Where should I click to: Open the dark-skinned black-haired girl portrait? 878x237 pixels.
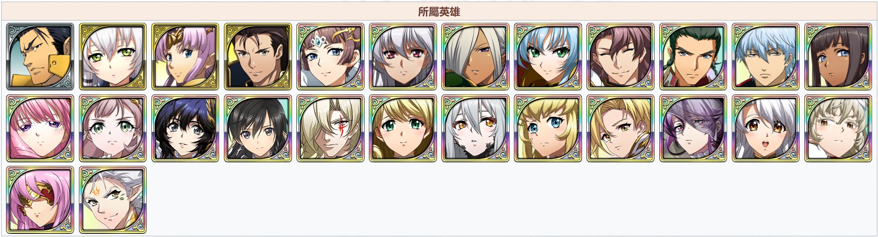pos(838,56)
